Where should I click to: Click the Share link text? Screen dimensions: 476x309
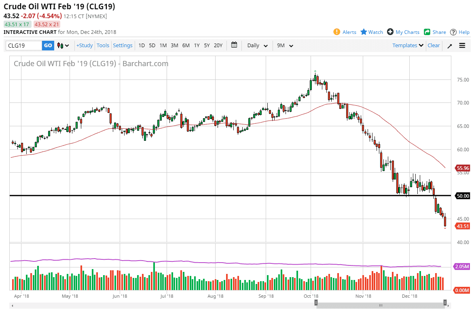[439, 32]
